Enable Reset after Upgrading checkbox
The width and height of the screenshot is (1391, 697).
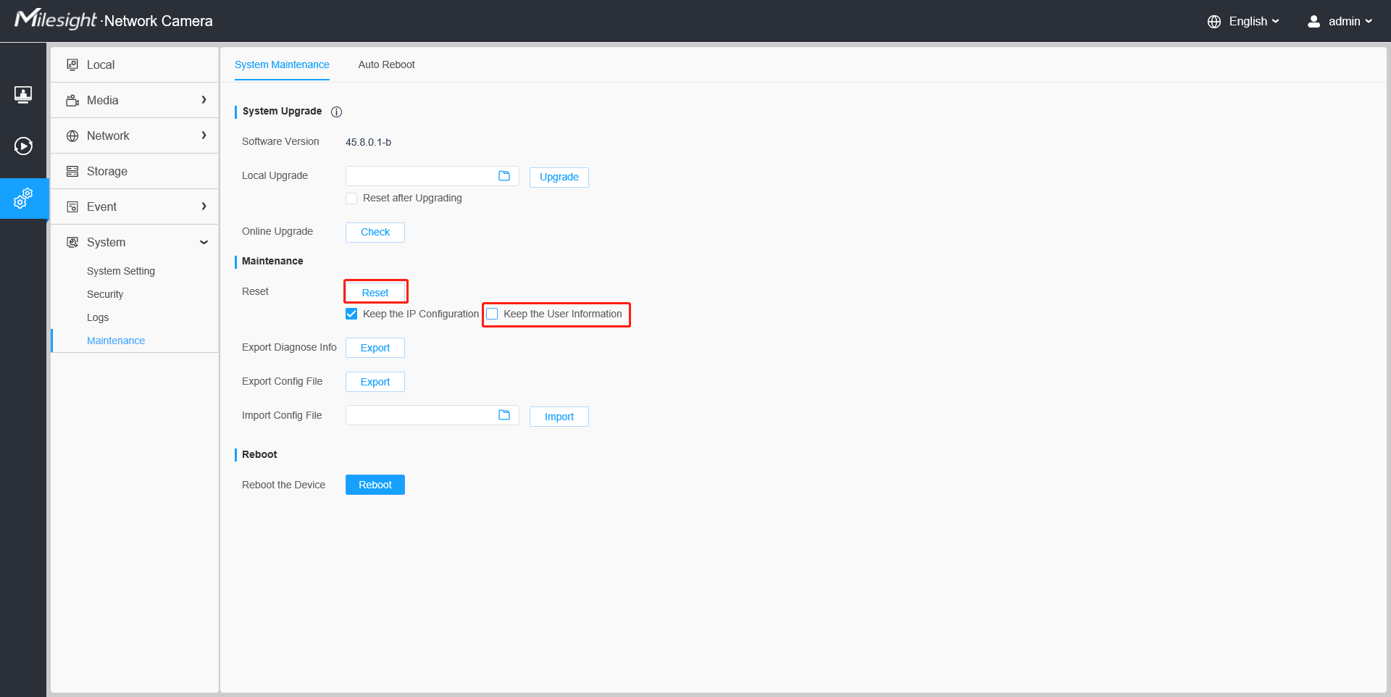351,199
